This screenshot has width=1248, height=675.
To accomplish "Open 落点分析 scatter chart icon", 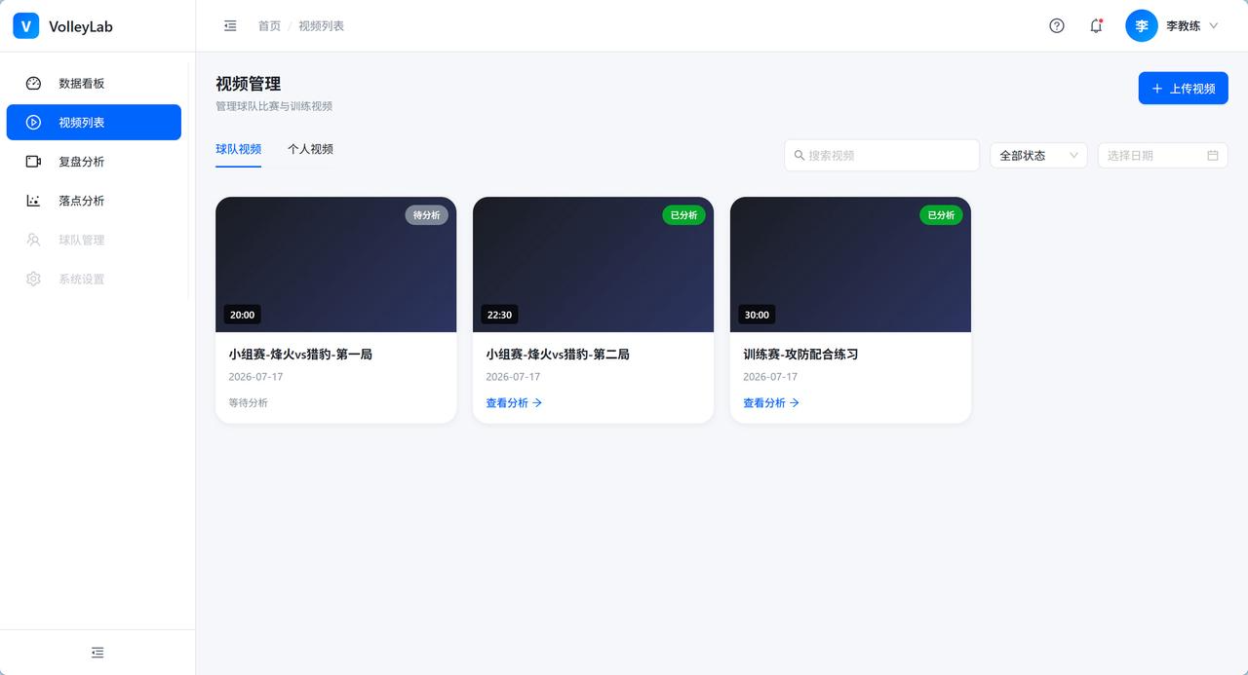I will pos(33,201).
